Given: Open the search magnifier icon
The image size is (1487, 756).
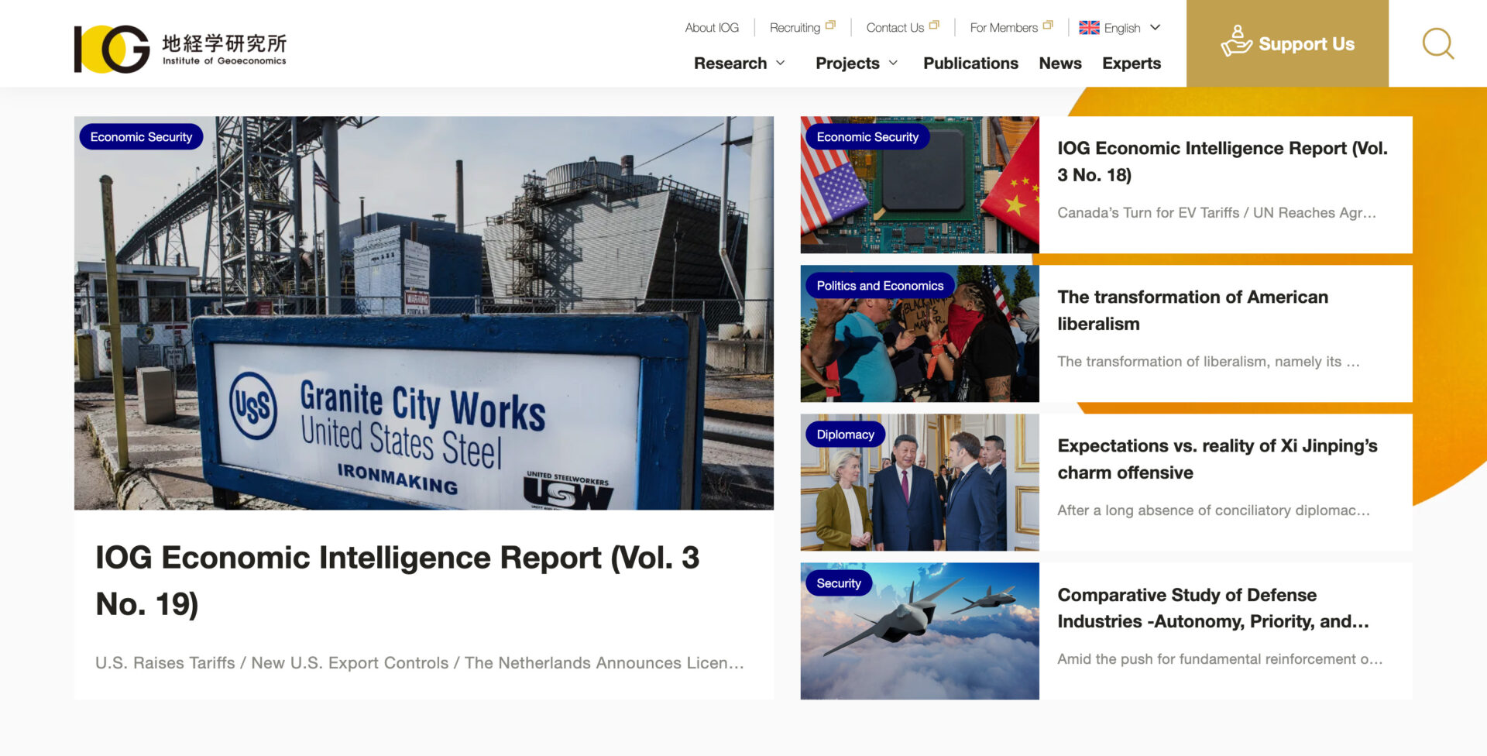Looking at the screenshot, I should [1437, 43].
